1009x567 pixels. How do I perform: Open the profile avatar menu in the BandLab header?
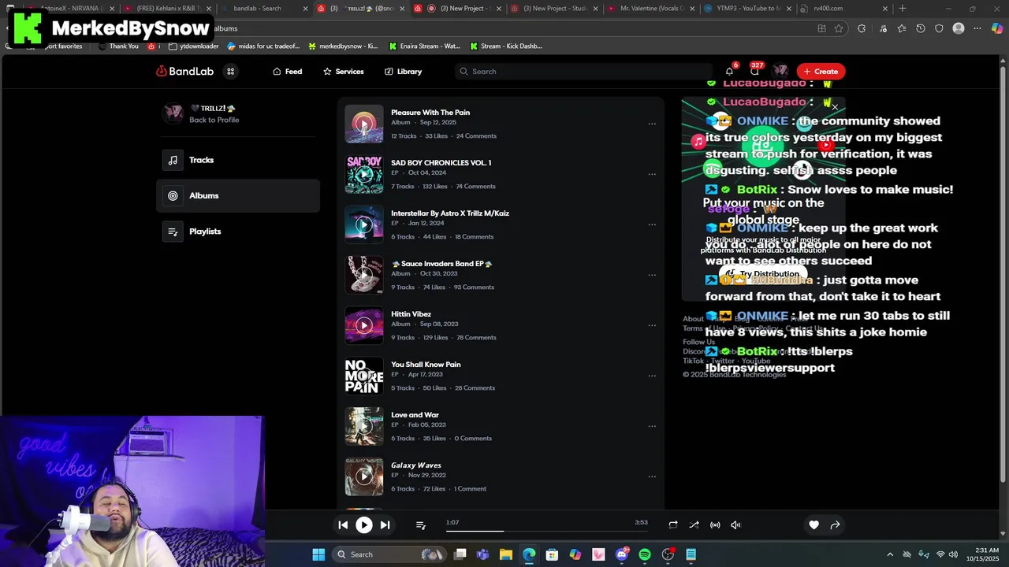[780, 72]
